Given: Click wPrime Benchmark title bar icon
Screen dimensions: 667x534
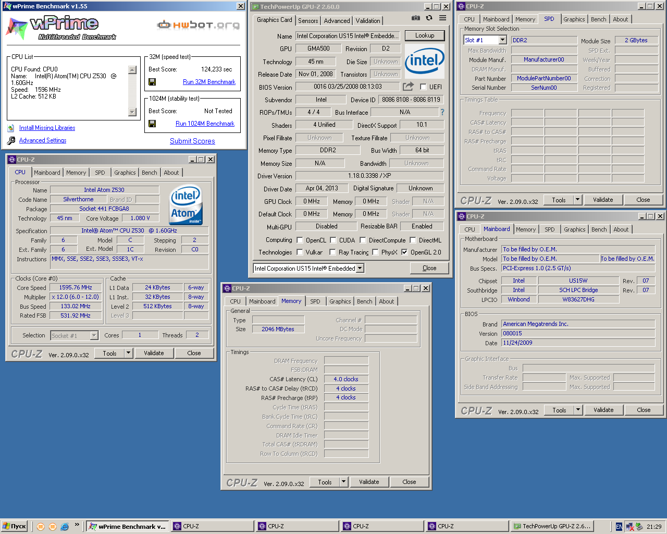Looking at the screenshot, I should pyautogui.click(x=8, y=6).
